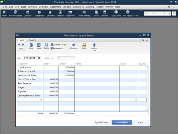This screenshot has width=178, height=134.
Task: Open the Banking menu
Action: (90, 7)
